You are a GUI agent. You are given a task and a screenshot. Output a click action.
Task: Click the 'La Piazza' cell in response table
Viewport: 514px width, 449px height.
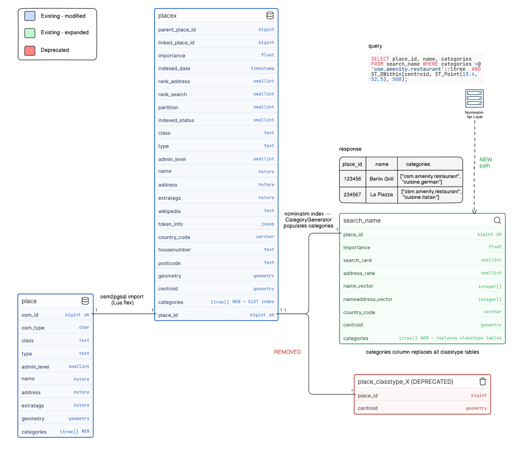381,194
